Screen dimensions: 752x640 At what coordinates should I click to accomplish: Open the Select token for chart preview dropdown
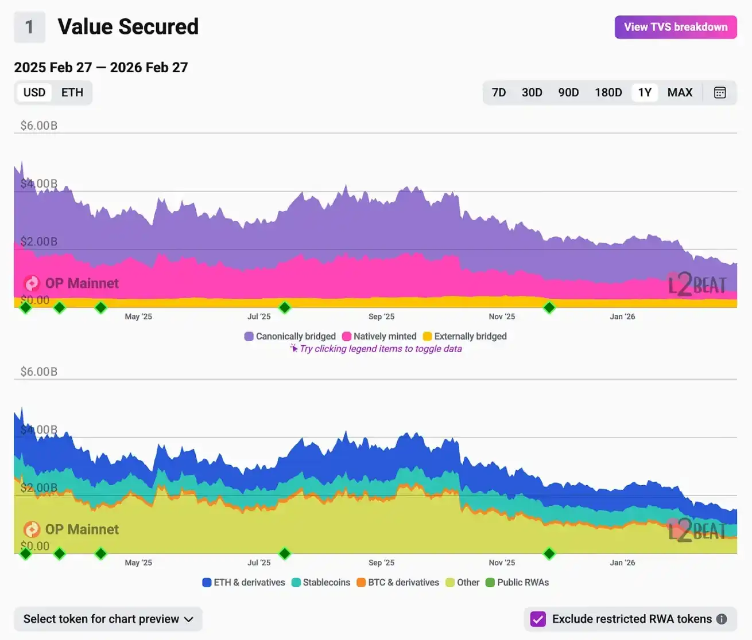tap(108, 619)
